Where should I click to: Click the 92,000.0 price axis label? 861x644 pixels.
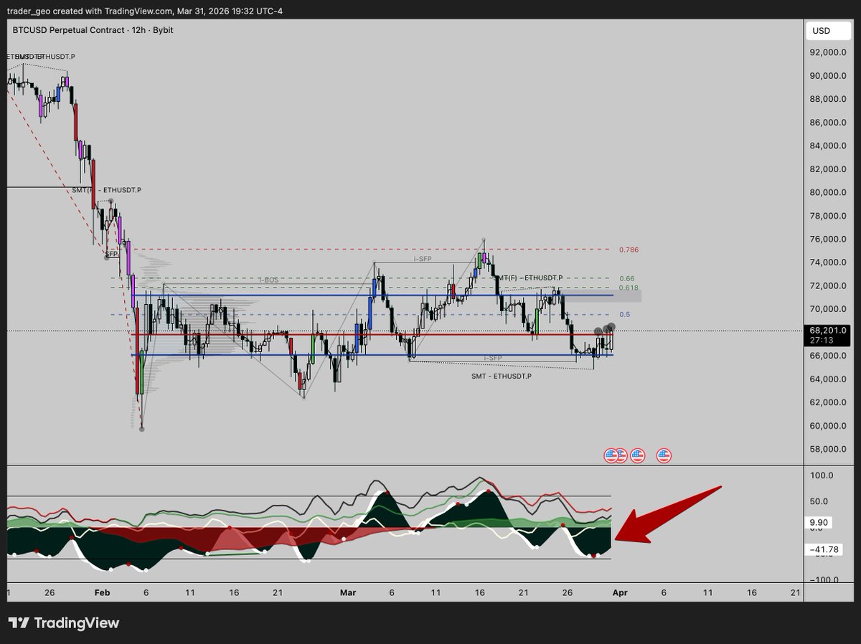pyautogui.click(x=827, y=52)
